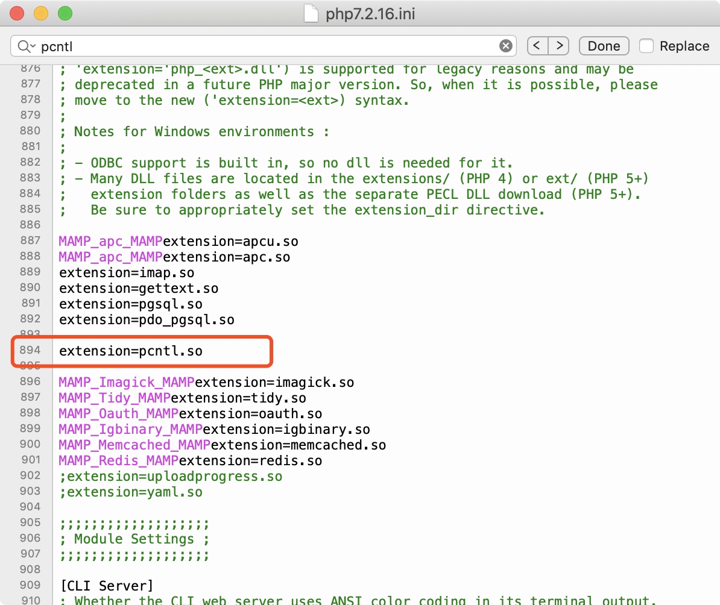Click the 'Many DLL files are located' comment
This screenshot has width=720, height=605.
click(x=354, y=178)
